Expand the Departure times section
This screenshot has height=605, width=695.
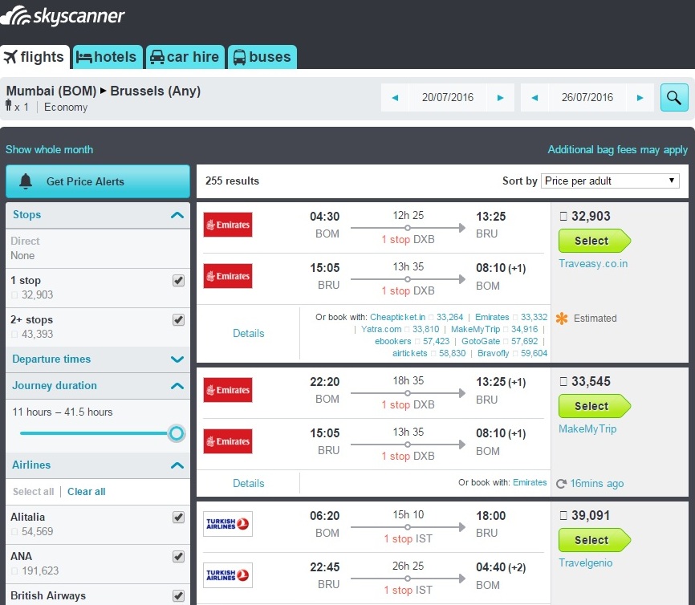pyautogui.click(x=177, y=359)
